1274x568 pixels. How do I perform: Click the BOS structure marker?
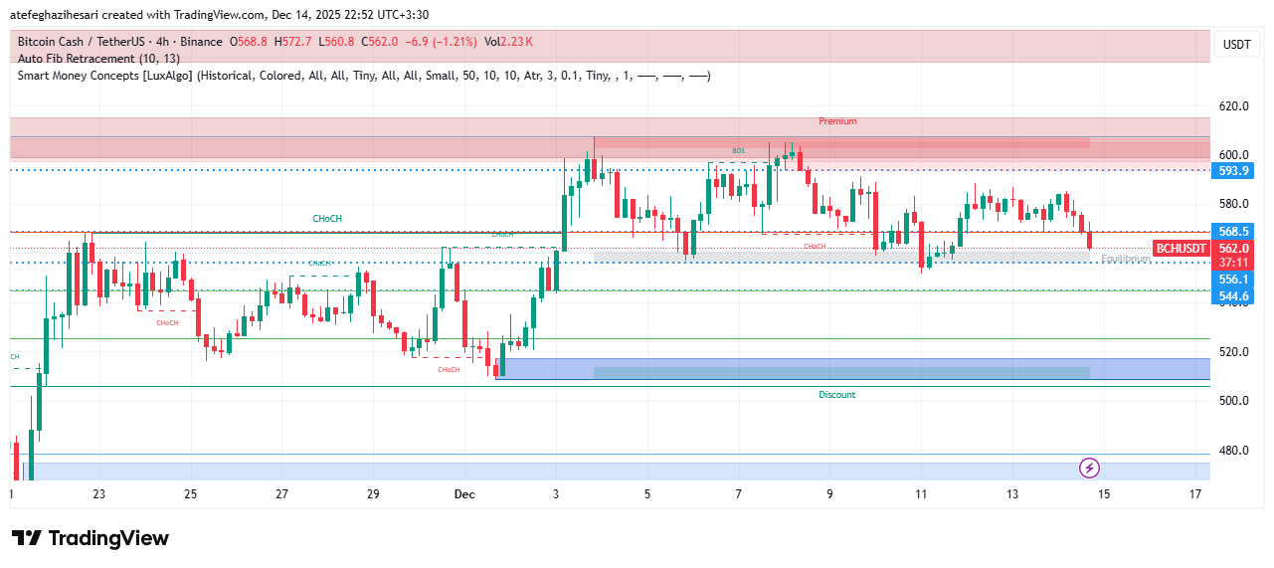(x=738, y=151)
